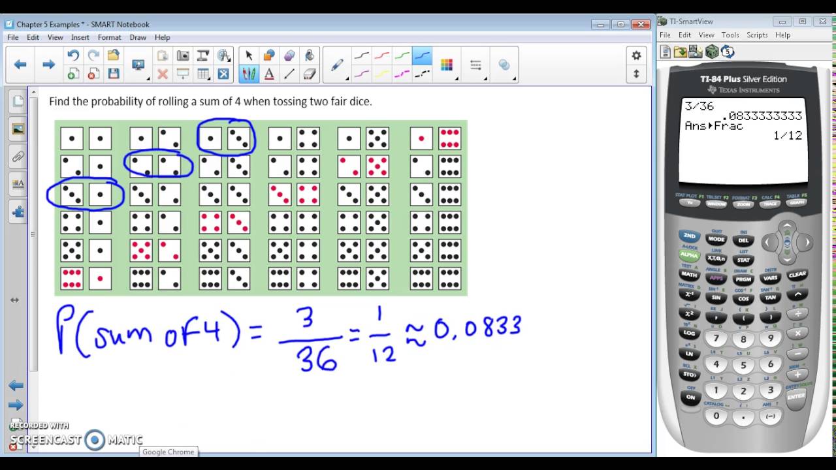836x470 pixels.
Task: Undo the last action in Notebook
Action: [73, 55]
